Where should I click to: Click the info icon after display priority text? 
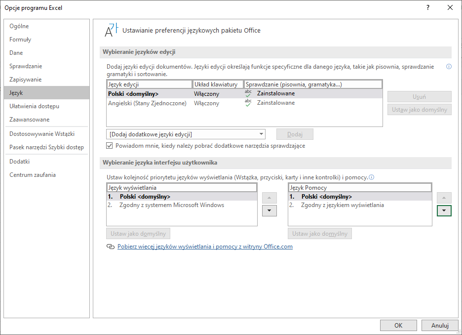pyautogui.click(x=372, y=177)
